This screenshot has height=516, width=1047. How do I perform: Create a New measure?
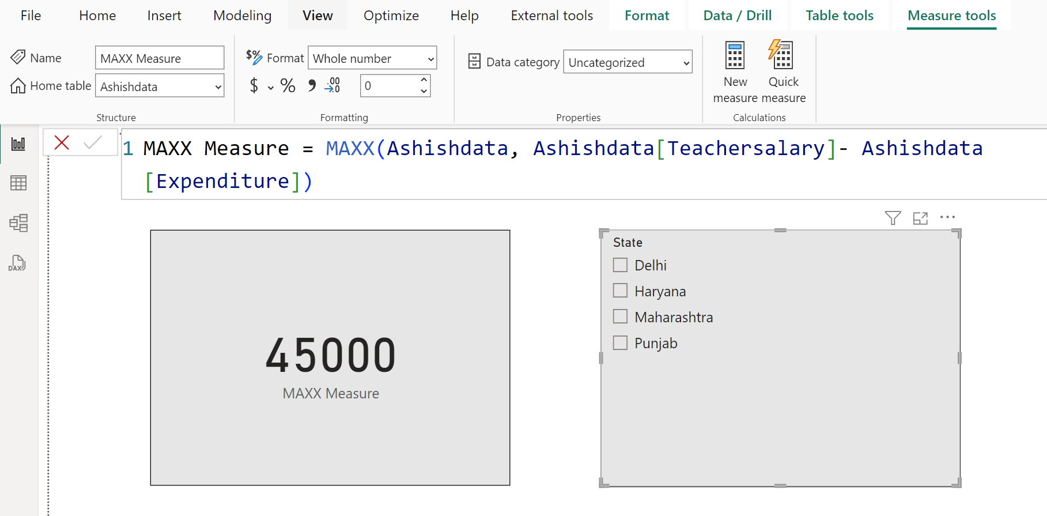pos(735,73)
